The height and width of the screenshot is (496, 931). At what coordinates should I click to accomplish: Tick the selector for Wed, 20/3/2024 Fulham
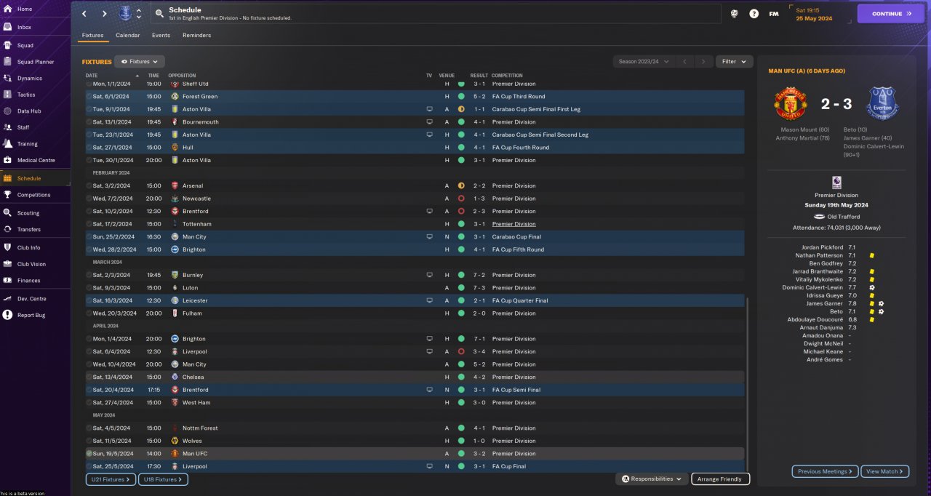[89, 313]
